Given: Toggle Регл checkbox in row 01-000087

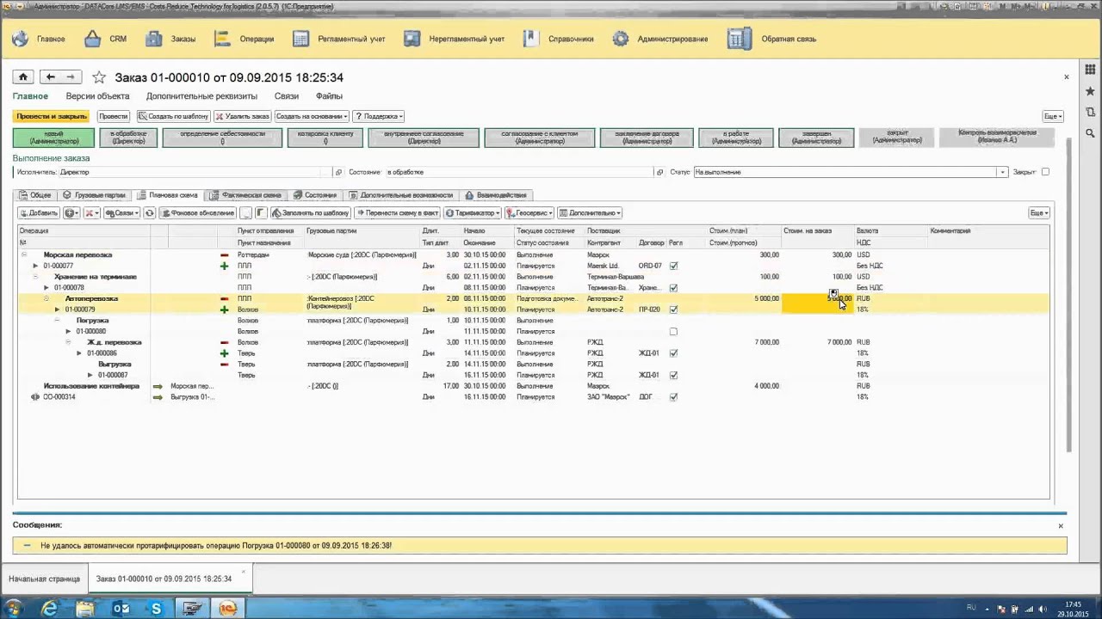Looking at the screenshot, I should 673,375.
